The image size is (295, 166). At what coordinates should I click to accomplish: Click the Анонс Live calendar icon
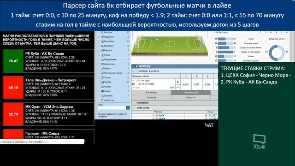pyautogui.click(x=102, y=100)
